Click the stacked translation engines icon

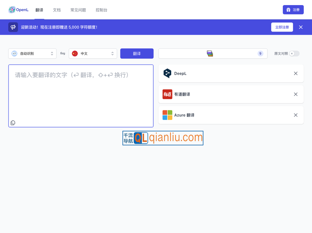[x=209, y=53]
